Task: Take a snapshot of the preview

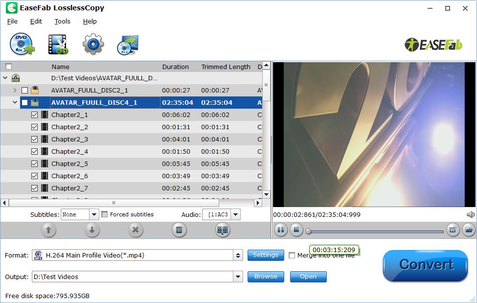Action: coord(453,230)
